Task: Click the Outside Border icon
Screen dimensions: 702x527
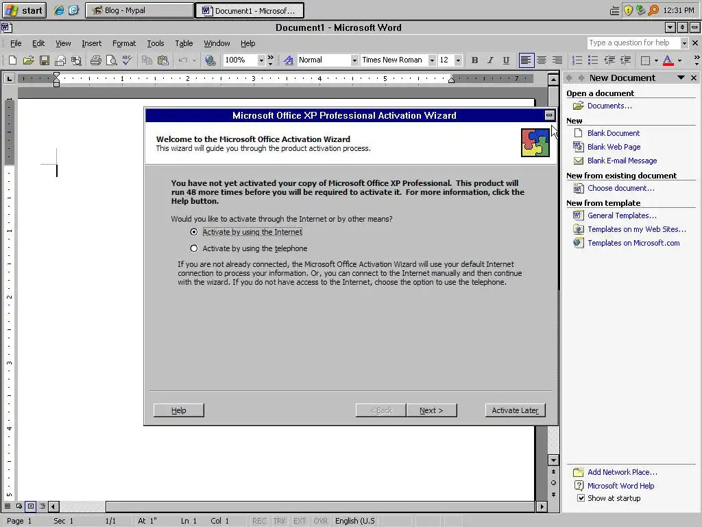Action: click(645, 60)
